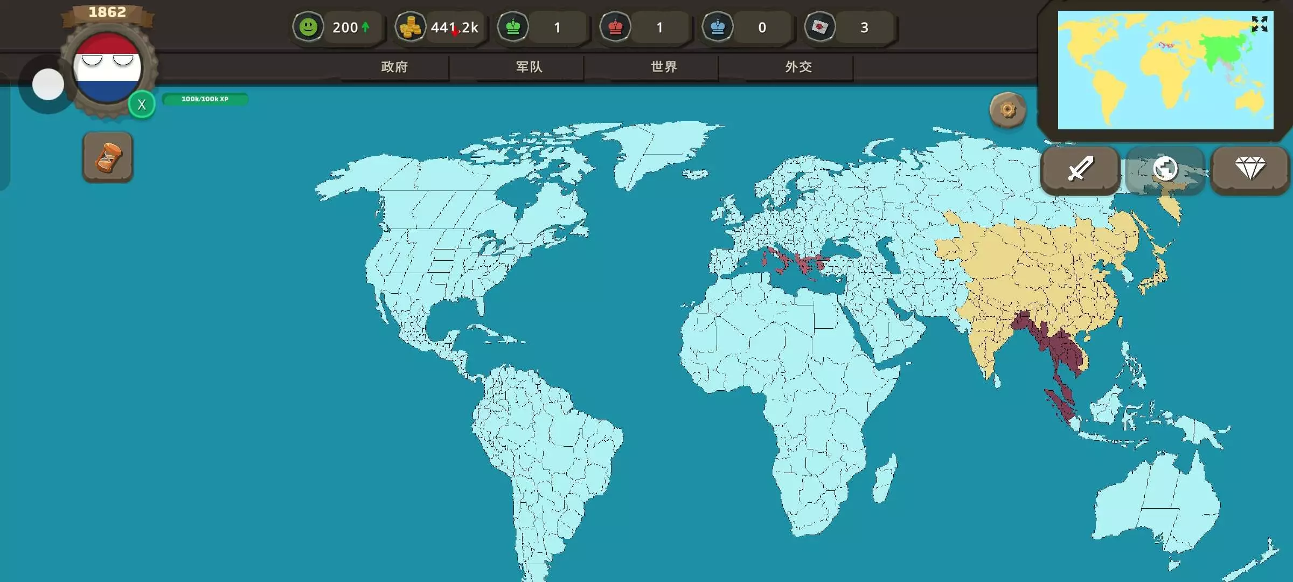Click the Netherlands countryball flag emblem
This screenshot has height=582, width=1293.
tap(107, 68)
